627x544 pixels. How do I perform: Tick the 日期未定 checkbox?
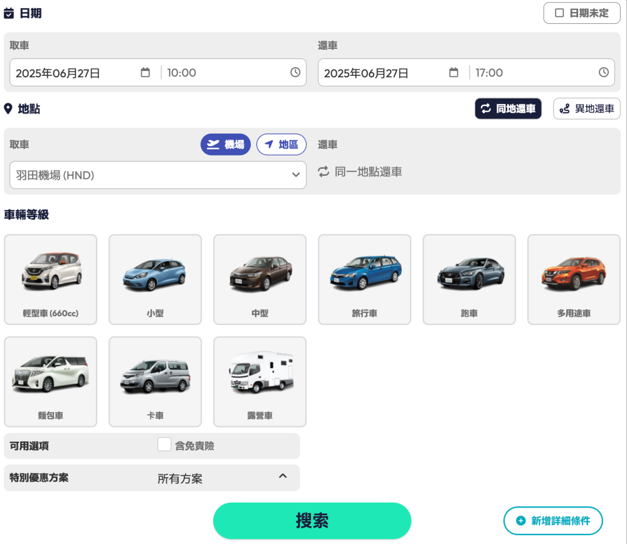click(x=559, y=13)
